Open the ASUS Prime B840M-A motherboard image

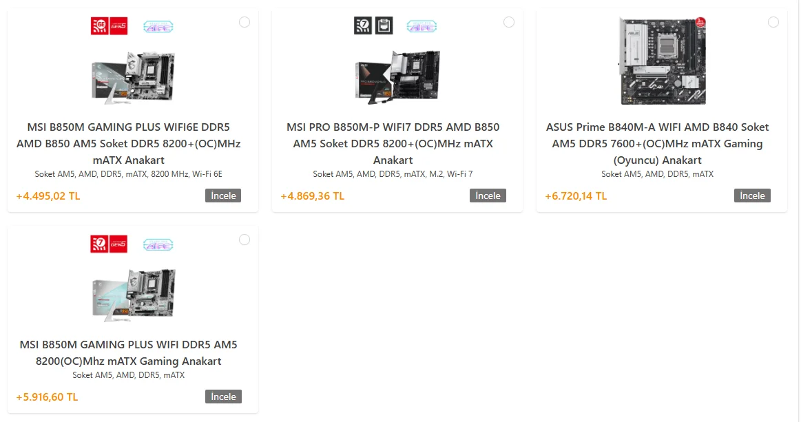(x=662, y=61)
